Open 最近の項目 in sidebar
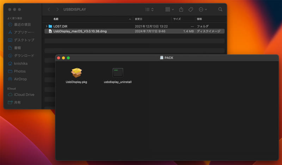The height and width of the screenshot is (165, 282). click(x=19, y=24)
